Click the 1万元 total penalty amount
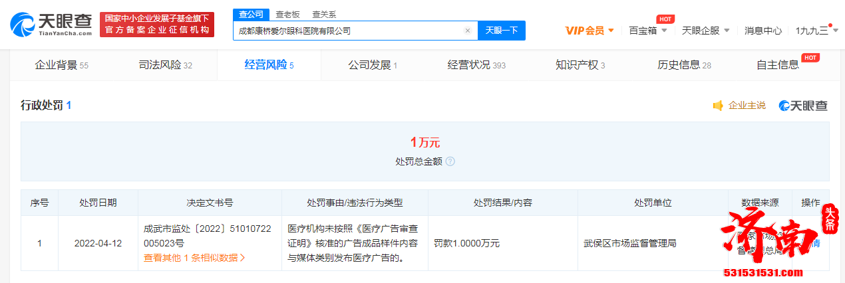This screenshot has height=283, width=845. 424,143
